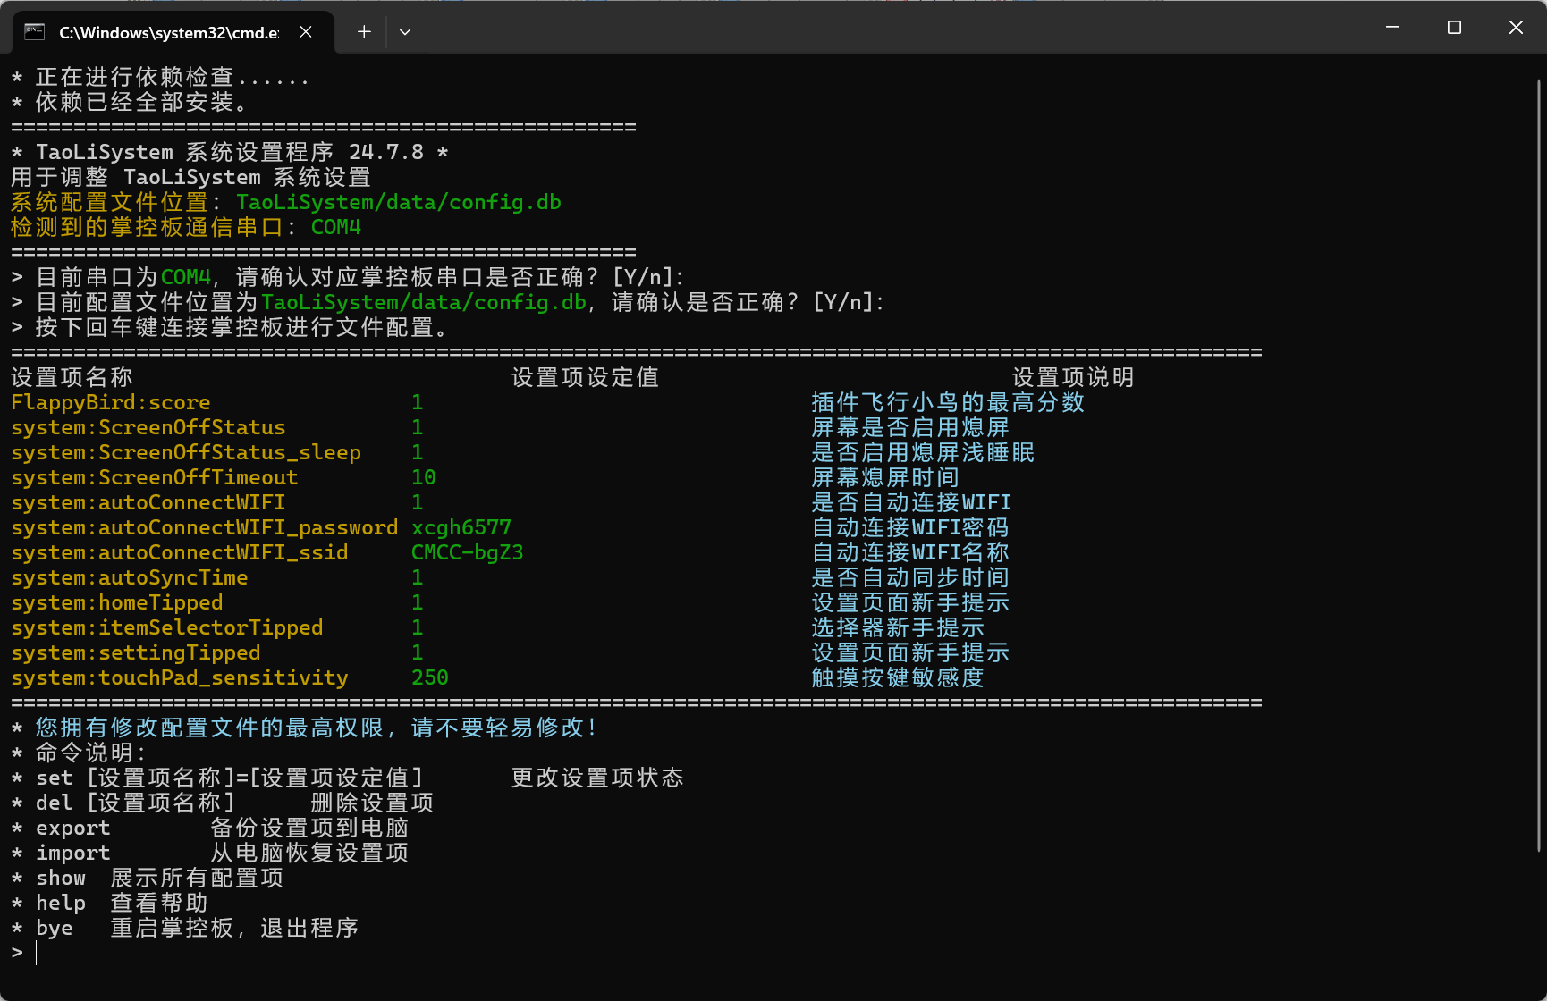Click the description 选择器新手提示
1547x1001 pixels.
click(898, 627)
